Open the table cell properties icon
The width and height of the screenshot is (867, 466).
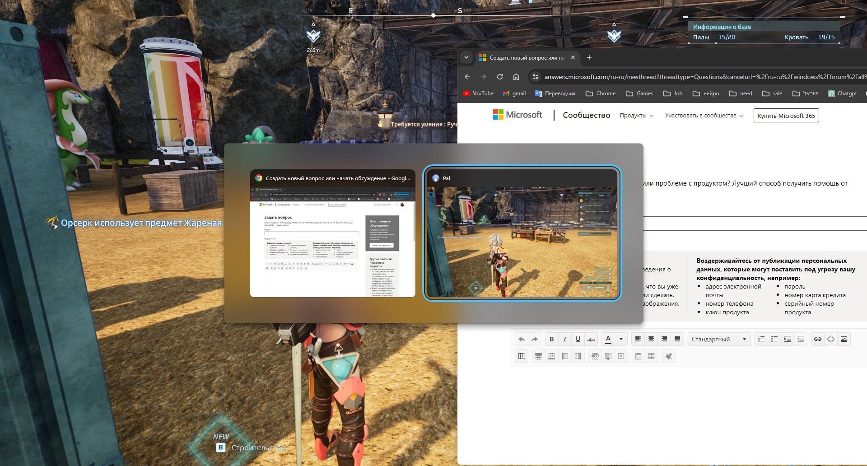[651, 356]
